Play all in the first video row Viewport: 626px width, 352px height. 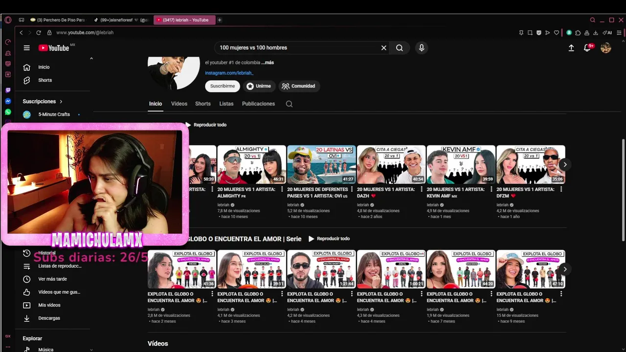206,125
